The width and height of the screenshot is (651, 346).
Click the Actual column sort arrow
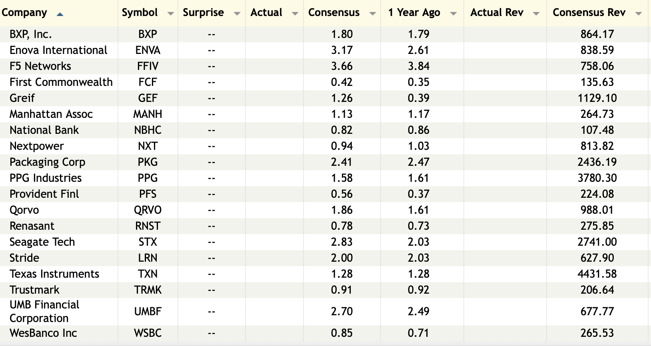tap(295, 14)
